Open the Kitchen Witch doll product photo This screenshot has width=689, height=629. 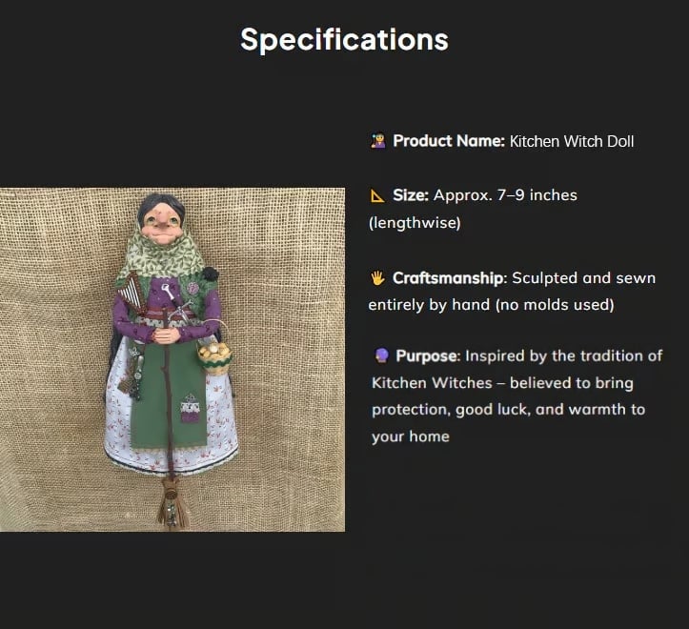(x=172, y=359)
